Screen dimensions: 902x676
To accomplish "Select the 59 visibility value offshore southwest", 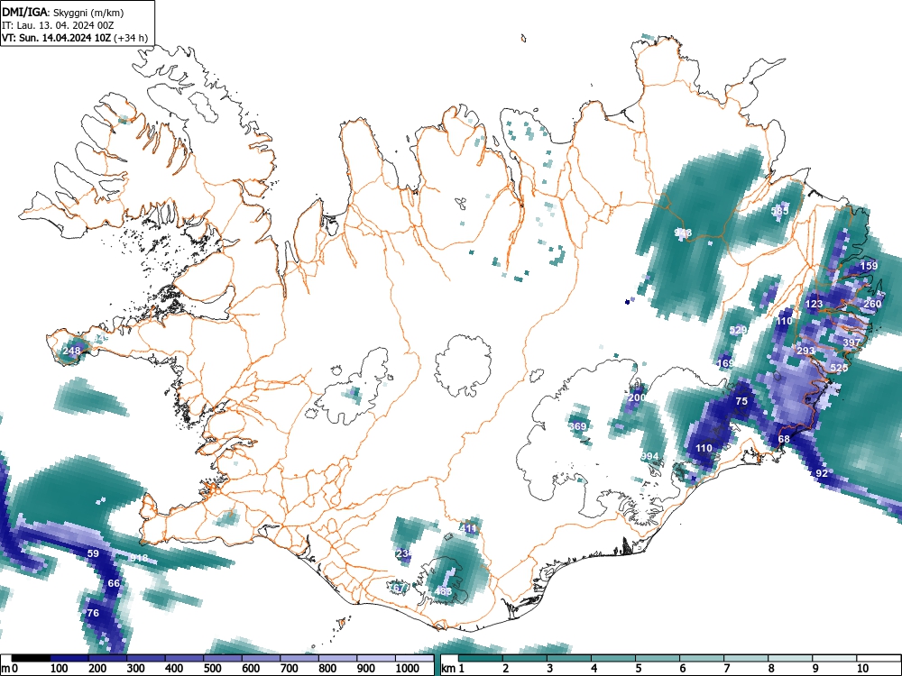I will (x=93, y=553).
